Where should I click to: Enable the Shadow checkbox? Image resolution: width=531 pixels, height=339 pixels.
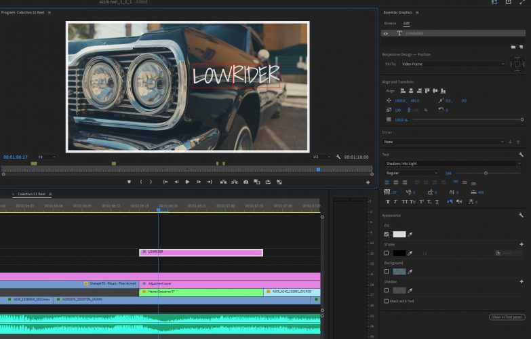(x=387, y=290)
